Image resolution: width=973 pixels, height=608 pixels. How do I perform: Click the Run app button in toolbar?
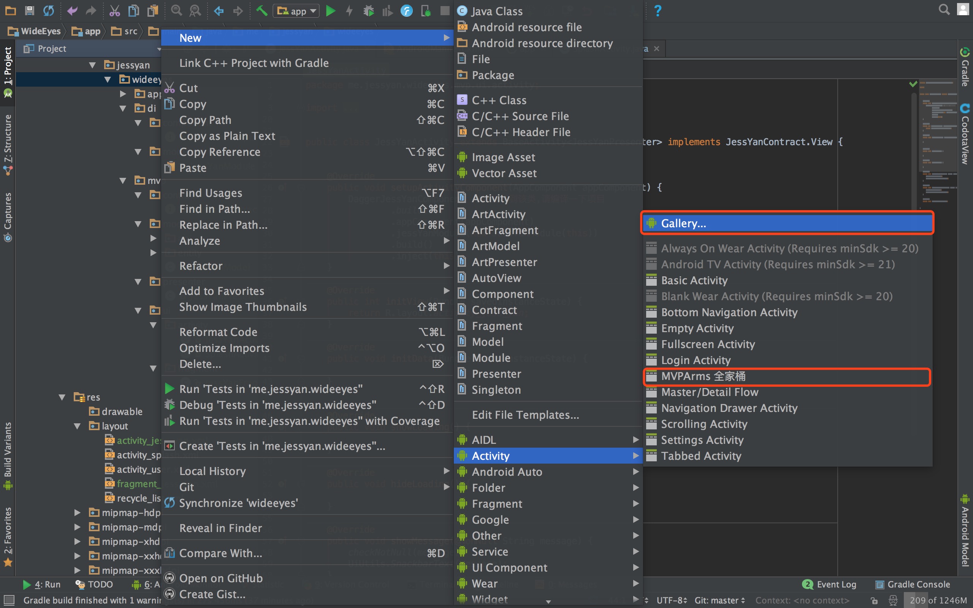pos(330,11)
